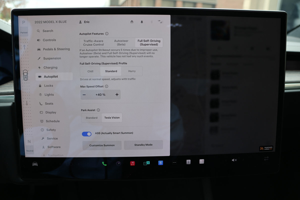Open the phone app in the dock
The height and width of the screenshot is (200, 300).
point(104,164)
